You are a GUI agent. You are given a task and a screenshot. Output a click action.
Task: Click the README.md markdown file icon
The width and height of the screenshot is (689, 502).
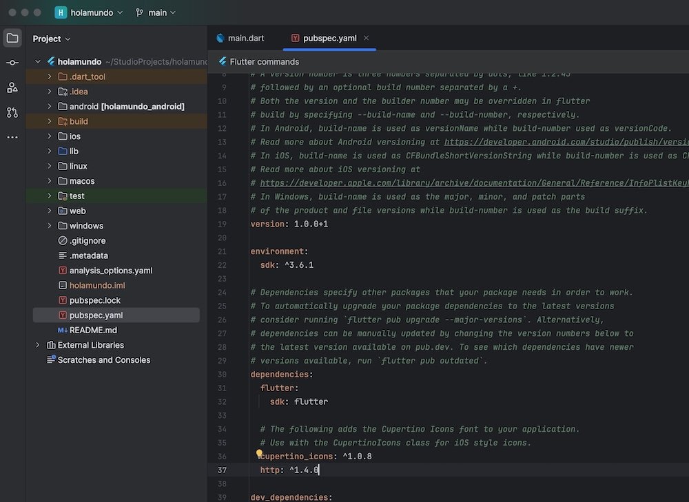pos(63,330)
